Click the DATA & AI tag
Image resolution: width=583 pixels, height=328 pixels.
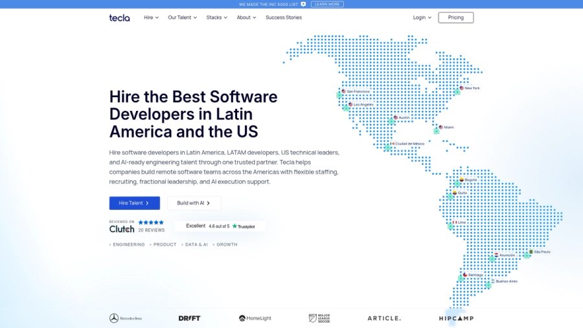click(195, 244)
